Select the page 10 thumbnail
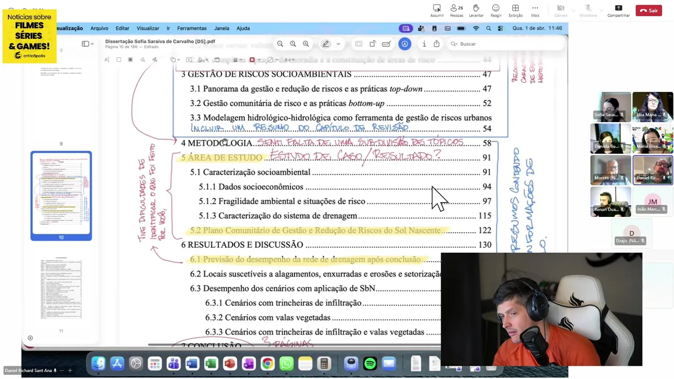 click(x=61, y=195)
